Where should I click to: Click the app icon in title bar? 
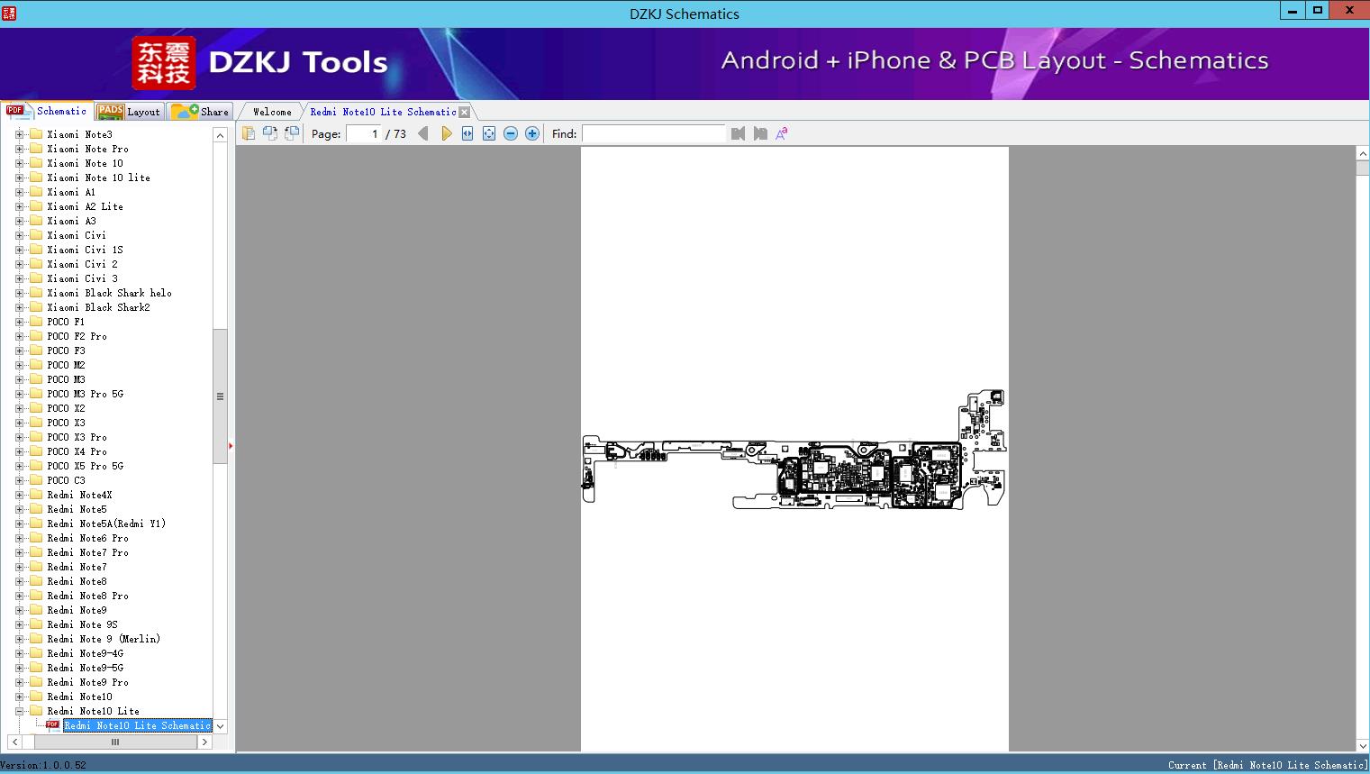pos(9,13)
